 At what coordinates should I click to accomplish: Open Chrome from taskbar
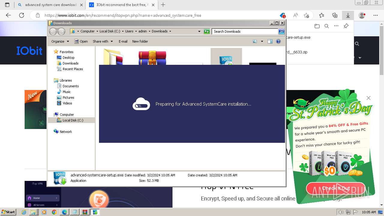(x=54, y=212)
